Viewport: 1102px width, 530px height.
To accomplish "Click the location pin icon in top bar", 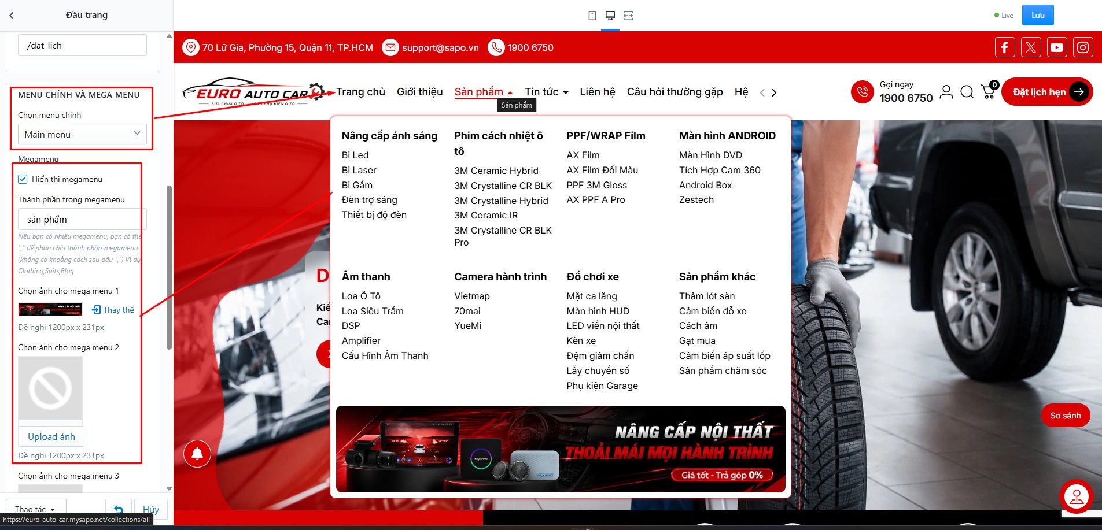I will 190,47.
